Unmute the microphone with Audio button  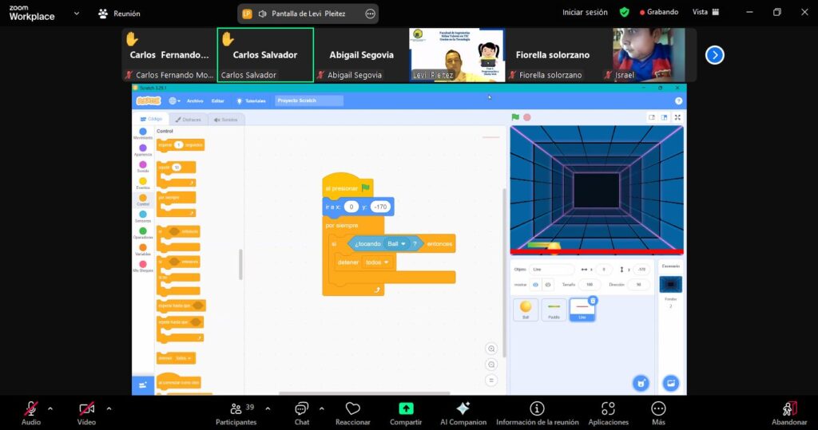coord(30,408)
